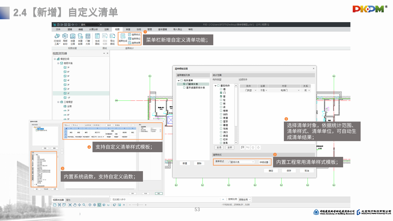The image size is (393, 221).
Task: Collapse the 构件清单 tree node
Action: pyautogui.click(x=178, y=80)
